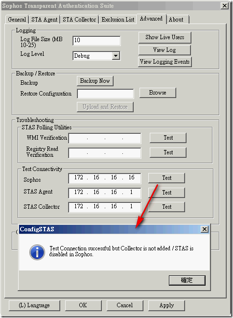
Task: Select the Advanced tab
Action: click(151, 19)
